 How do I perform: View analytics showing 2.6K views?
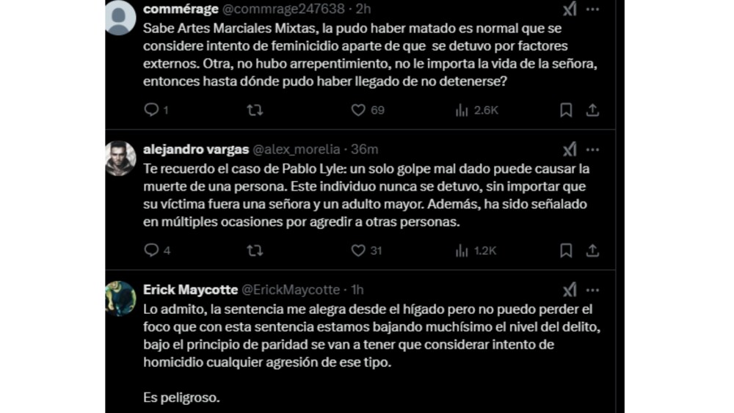(x=462, y=110)
